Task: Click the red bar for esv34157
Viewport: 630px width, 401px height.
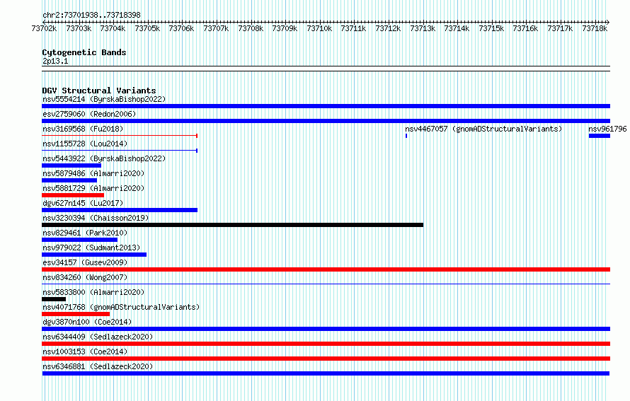Action: (326, 269)
